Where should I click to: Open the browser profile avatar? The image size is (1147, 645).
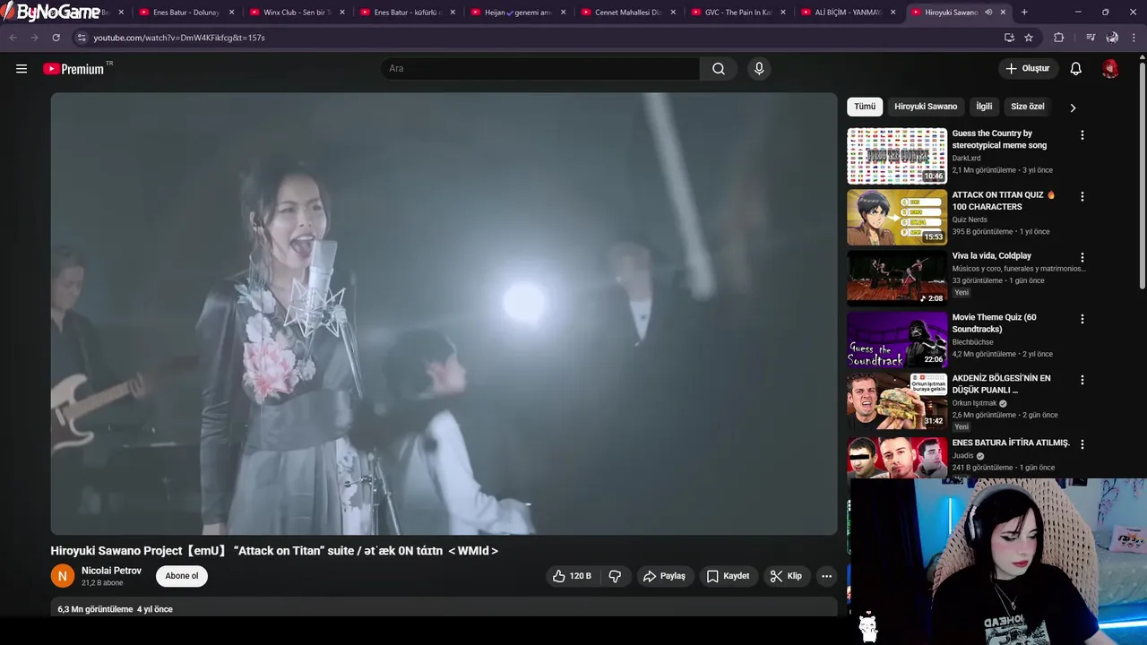coord(1112,38)
